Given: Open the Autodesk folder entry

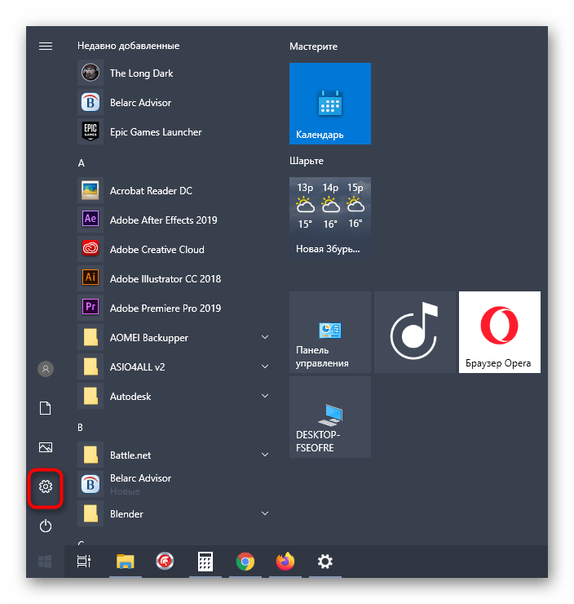Looking at the screenshot, I should 173,396.
